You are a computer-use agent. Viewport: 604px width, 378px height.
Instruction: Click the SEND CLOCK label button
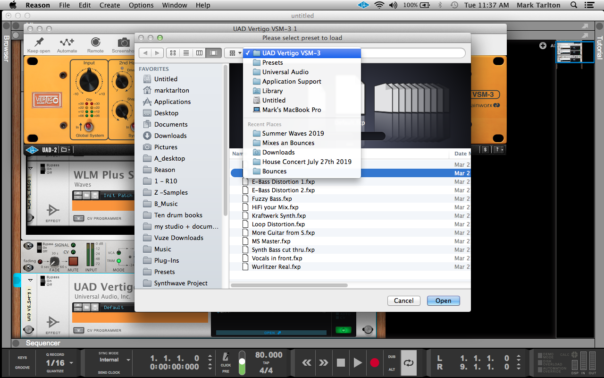[109, 372]
